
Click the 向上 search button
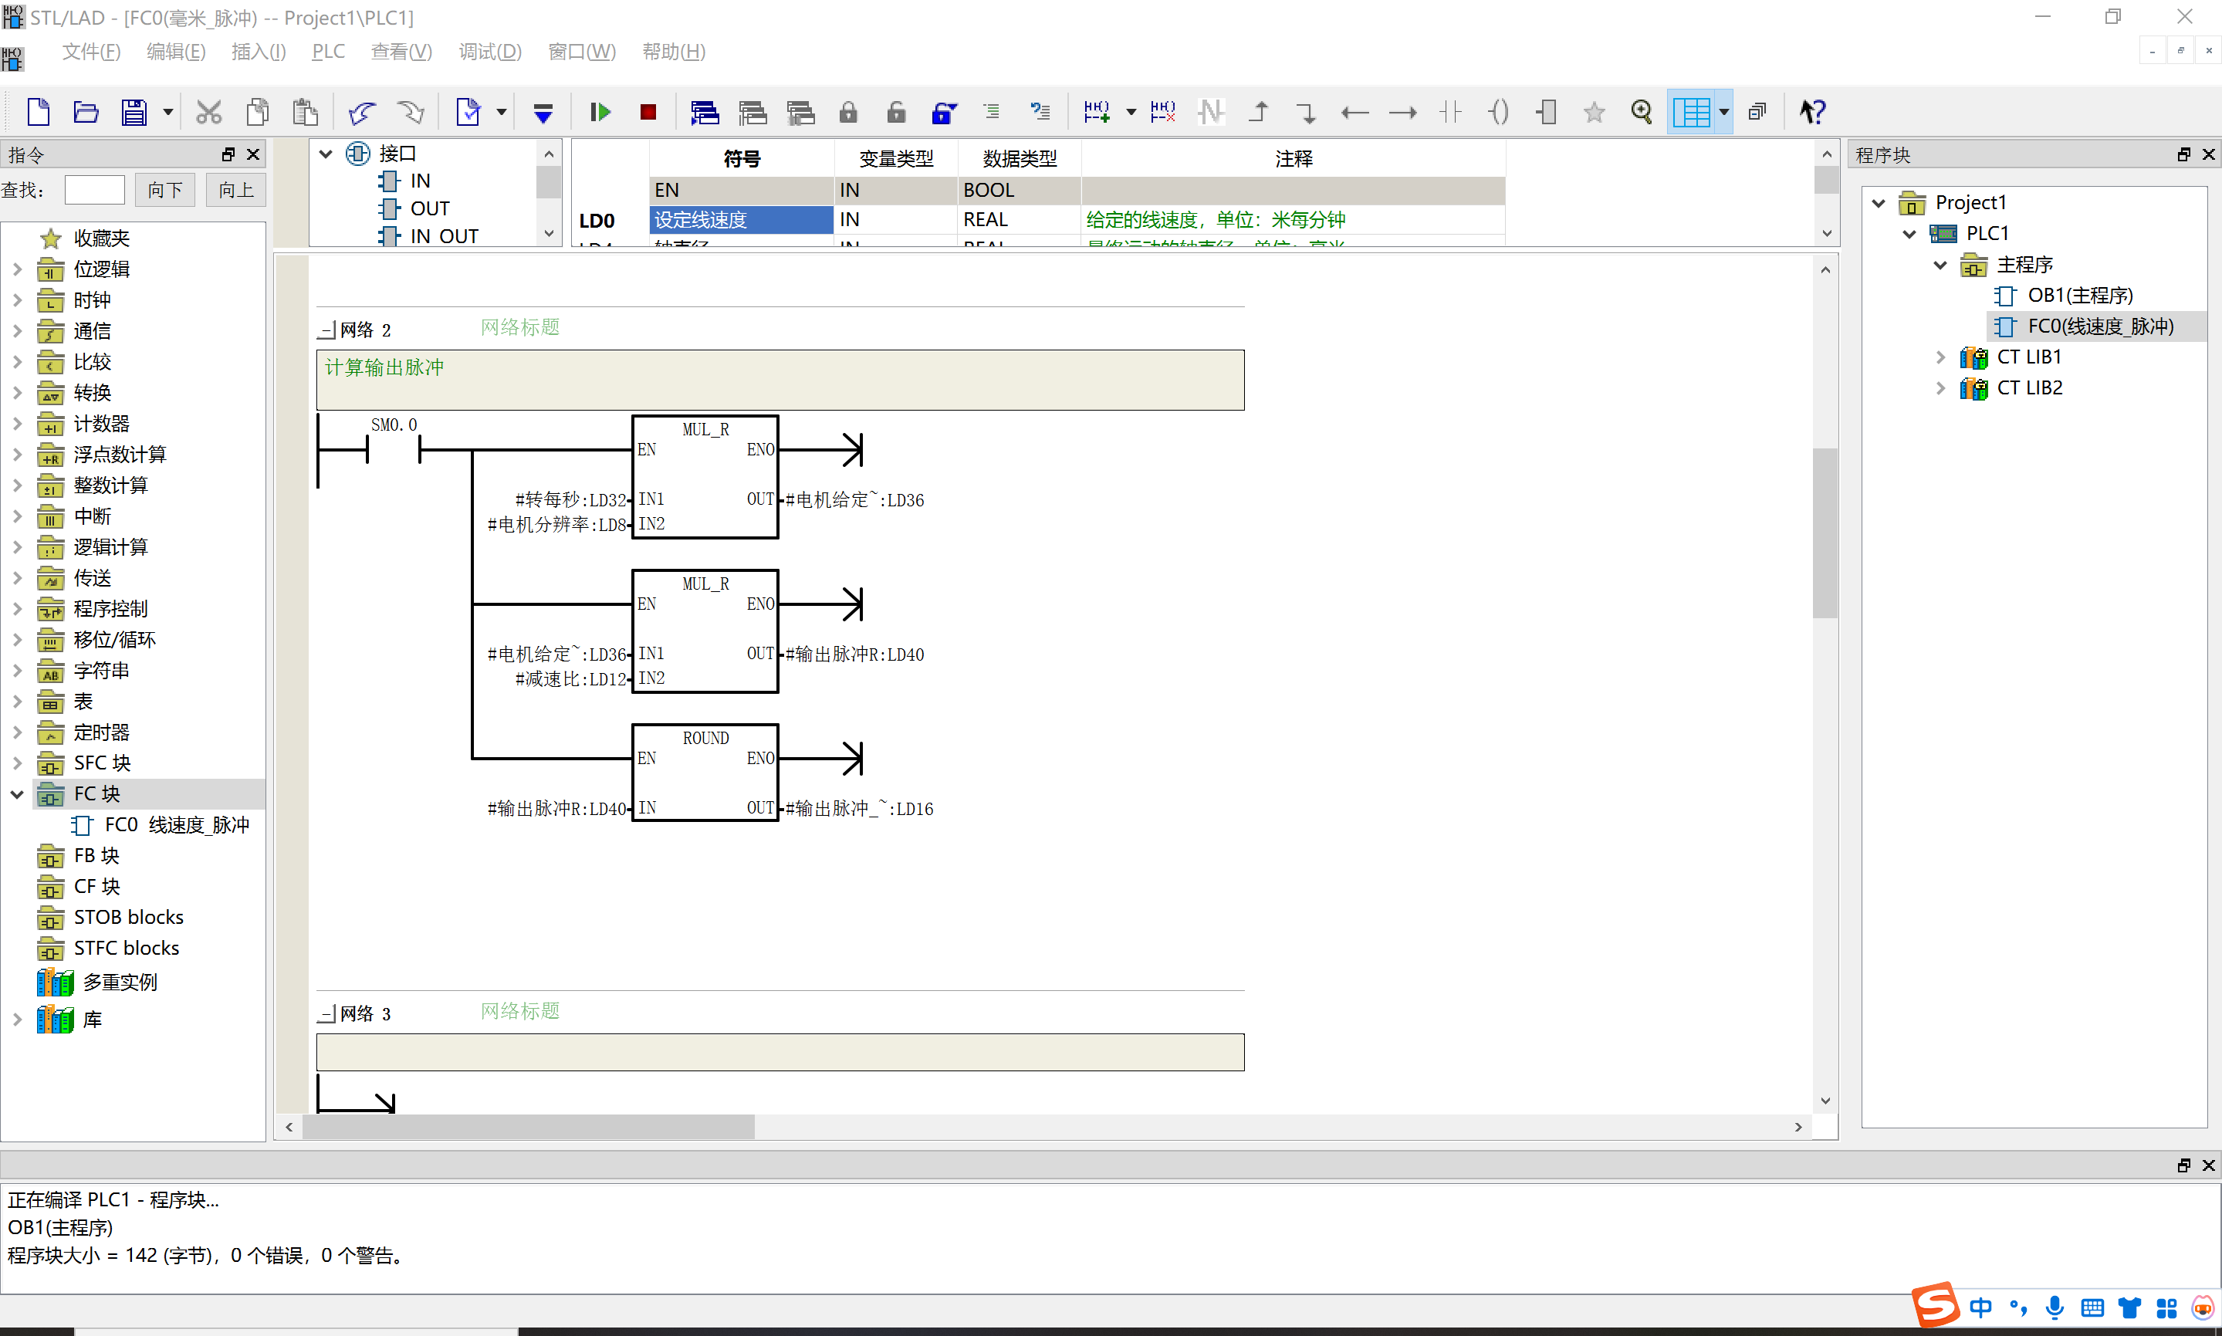[x=236, y=190]
